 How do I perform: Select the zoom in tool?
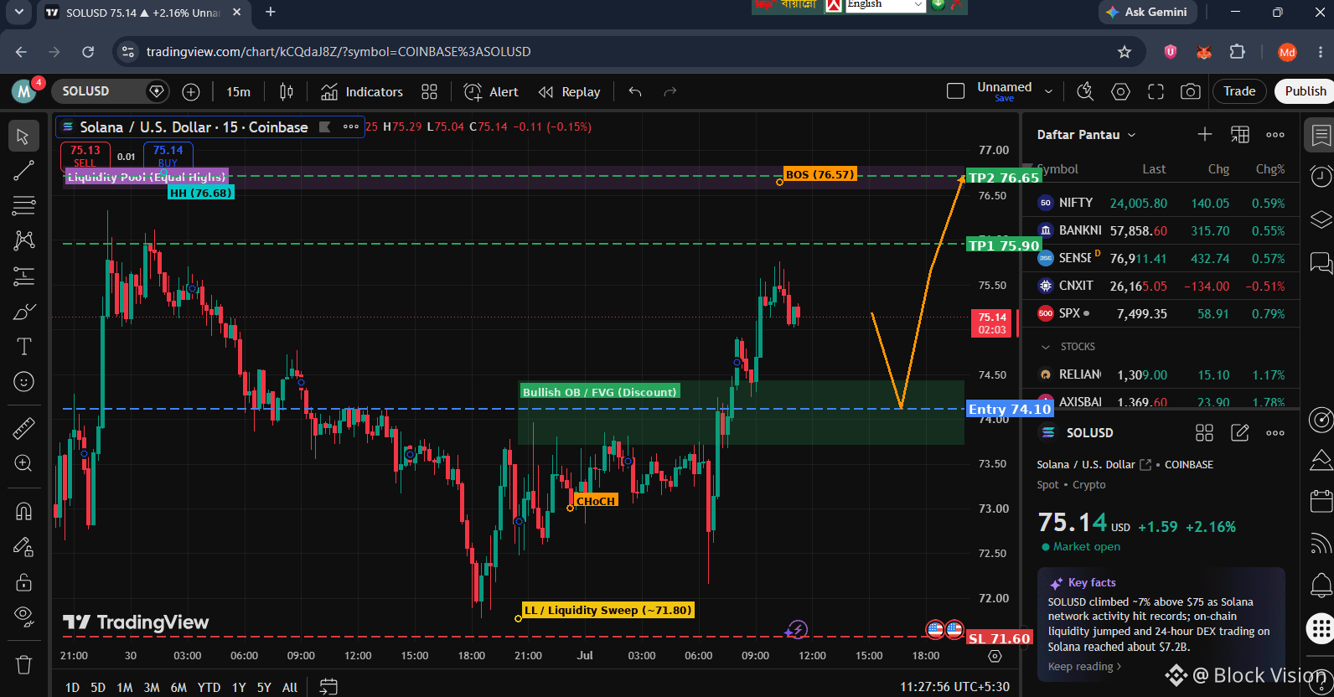coord(23,463)
